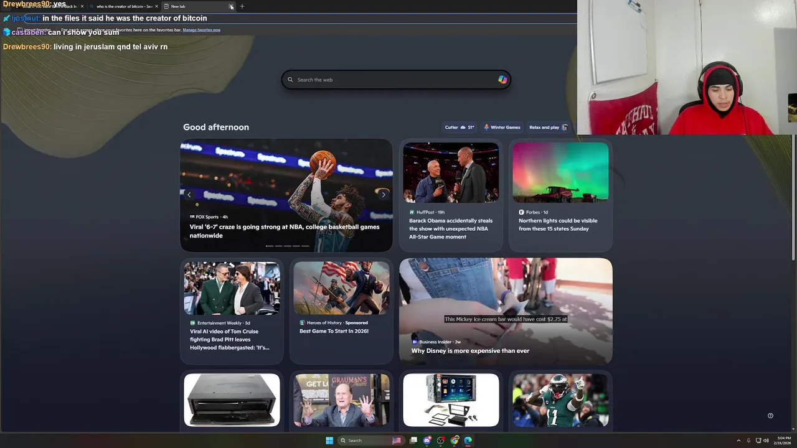Image resolution: width=797 pixels, height=448 pixels.
Task: Advance carousel with the next arrow
Action: (x=383, y=195)
